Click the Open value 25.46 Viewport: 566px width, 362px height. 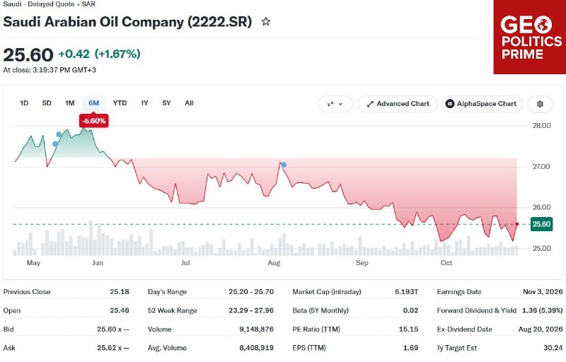tap(120, 310)
